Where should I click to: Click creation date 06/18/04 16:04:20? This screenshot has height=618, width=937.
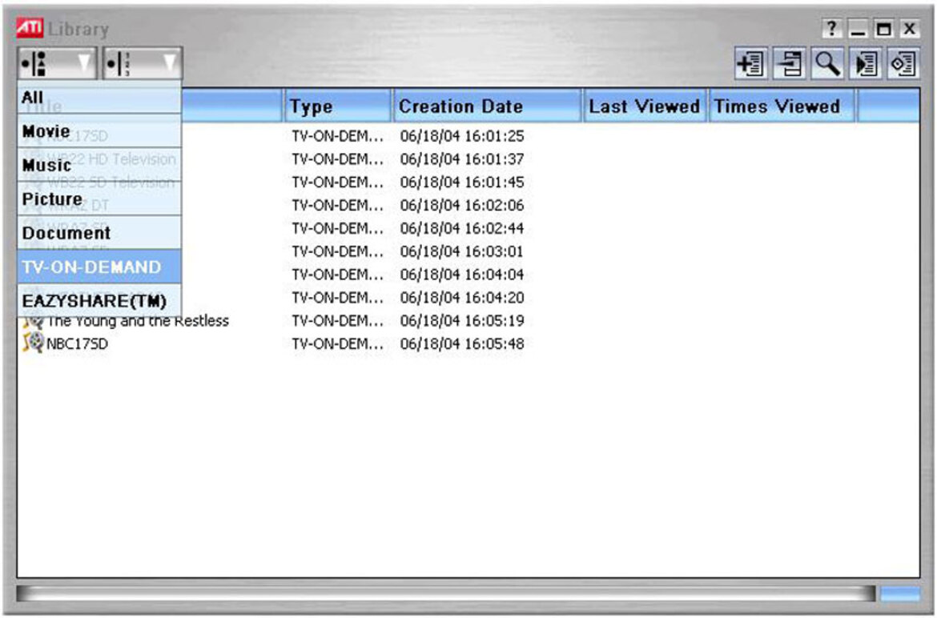462,297
